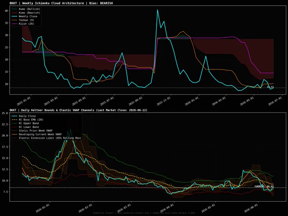Click the Daily Keltner Bounds chart title
Viewport: 288px width, 216px height.
point(78,110)
